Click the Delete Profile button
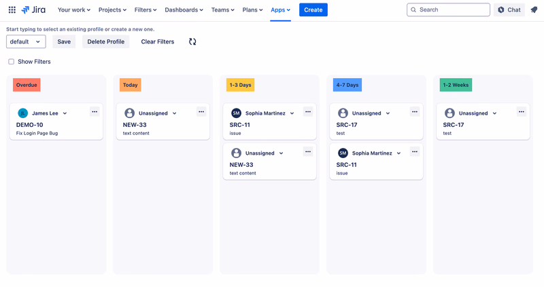The width and height of the screenshot is (544, 287). pos(106,41)
